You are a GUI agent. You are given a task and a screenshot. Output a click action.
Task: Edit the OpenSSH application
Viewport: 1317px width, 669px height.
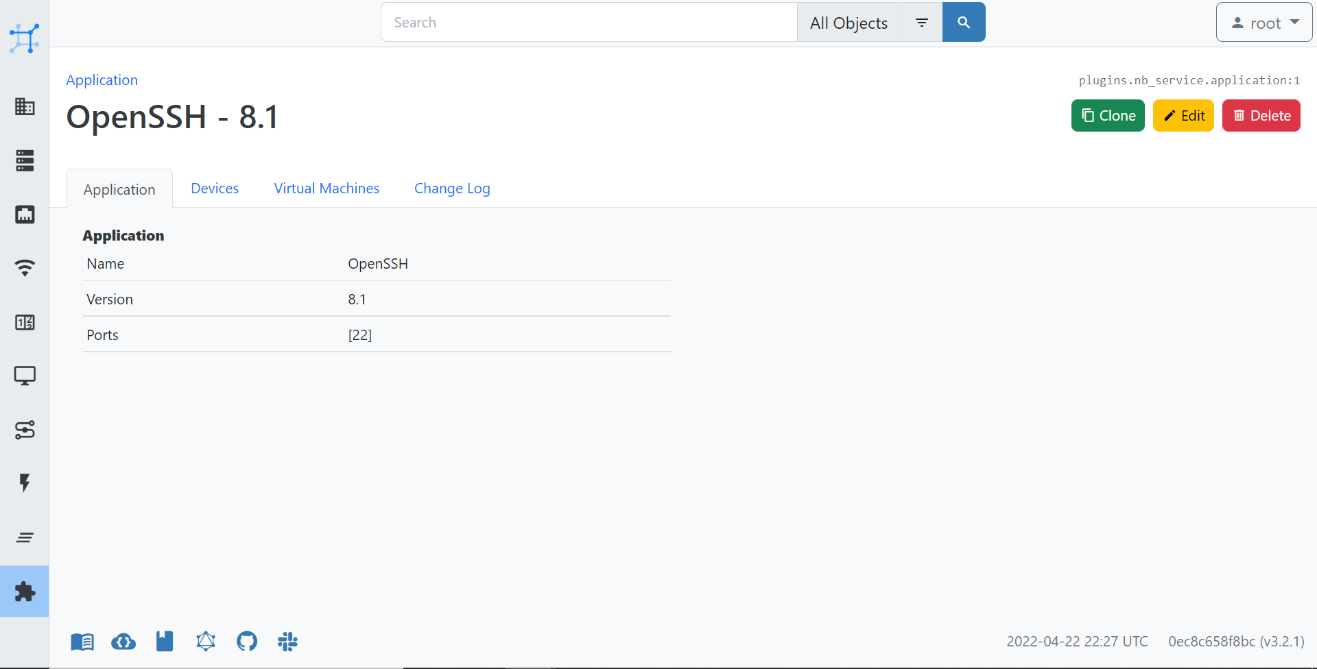pos(1183,115)
